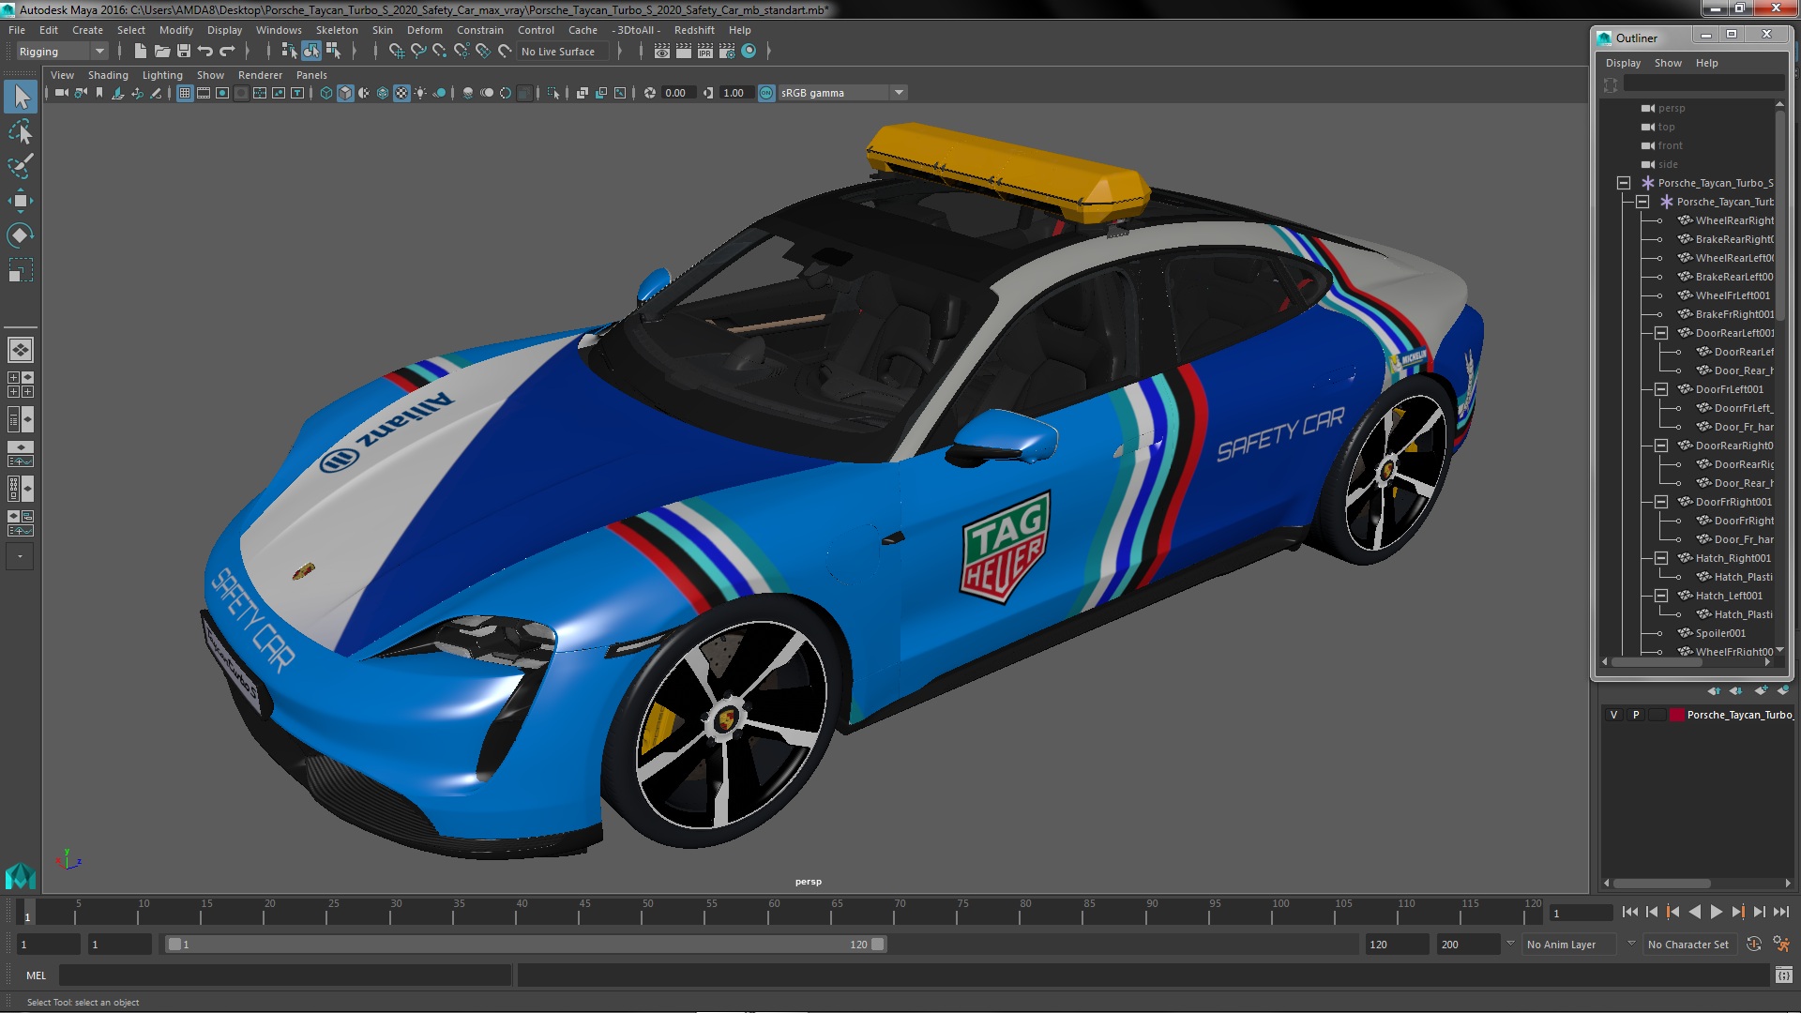This screenshot has width=1801, height=1013.
Task: Redo the last action
Action: (x=227, y=52)
